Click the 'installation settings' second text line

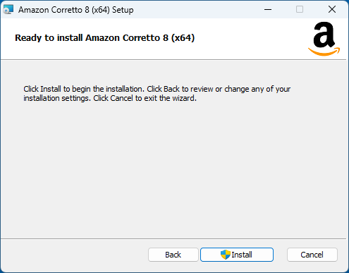tap(110, 98)
